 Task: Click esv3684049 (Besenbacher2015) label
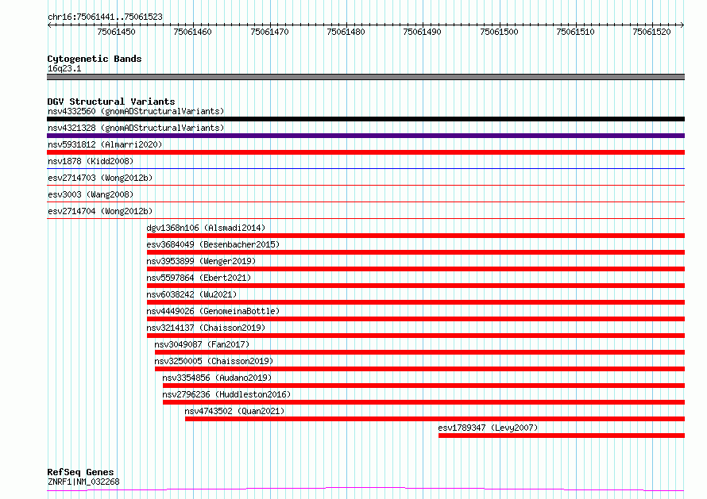[213, 244]
